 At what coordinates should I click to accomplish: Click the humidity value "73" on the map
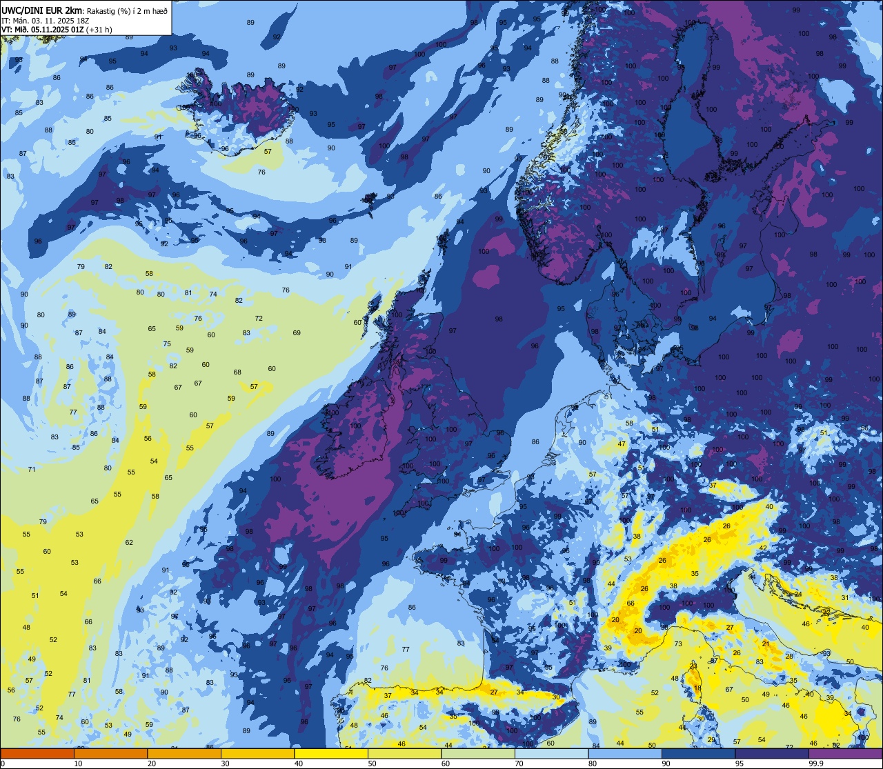tap(678, 643)
